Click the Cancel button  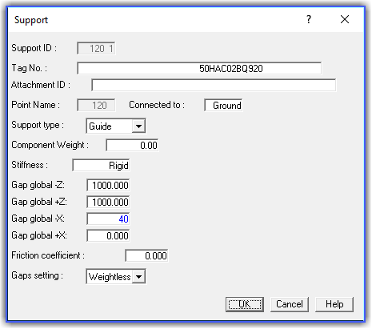(290, 304)
